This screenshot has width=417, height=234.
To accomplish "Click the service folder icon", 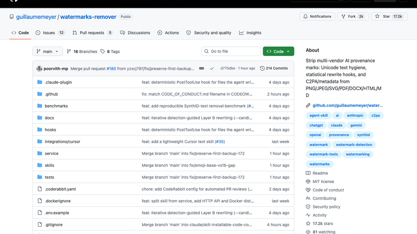I will click(x=40, y=153).
